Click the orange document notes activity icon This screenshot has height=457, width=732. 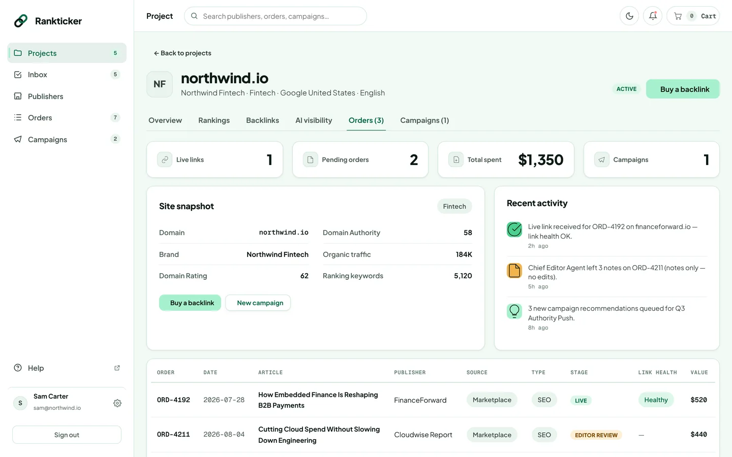click(514, 271)
